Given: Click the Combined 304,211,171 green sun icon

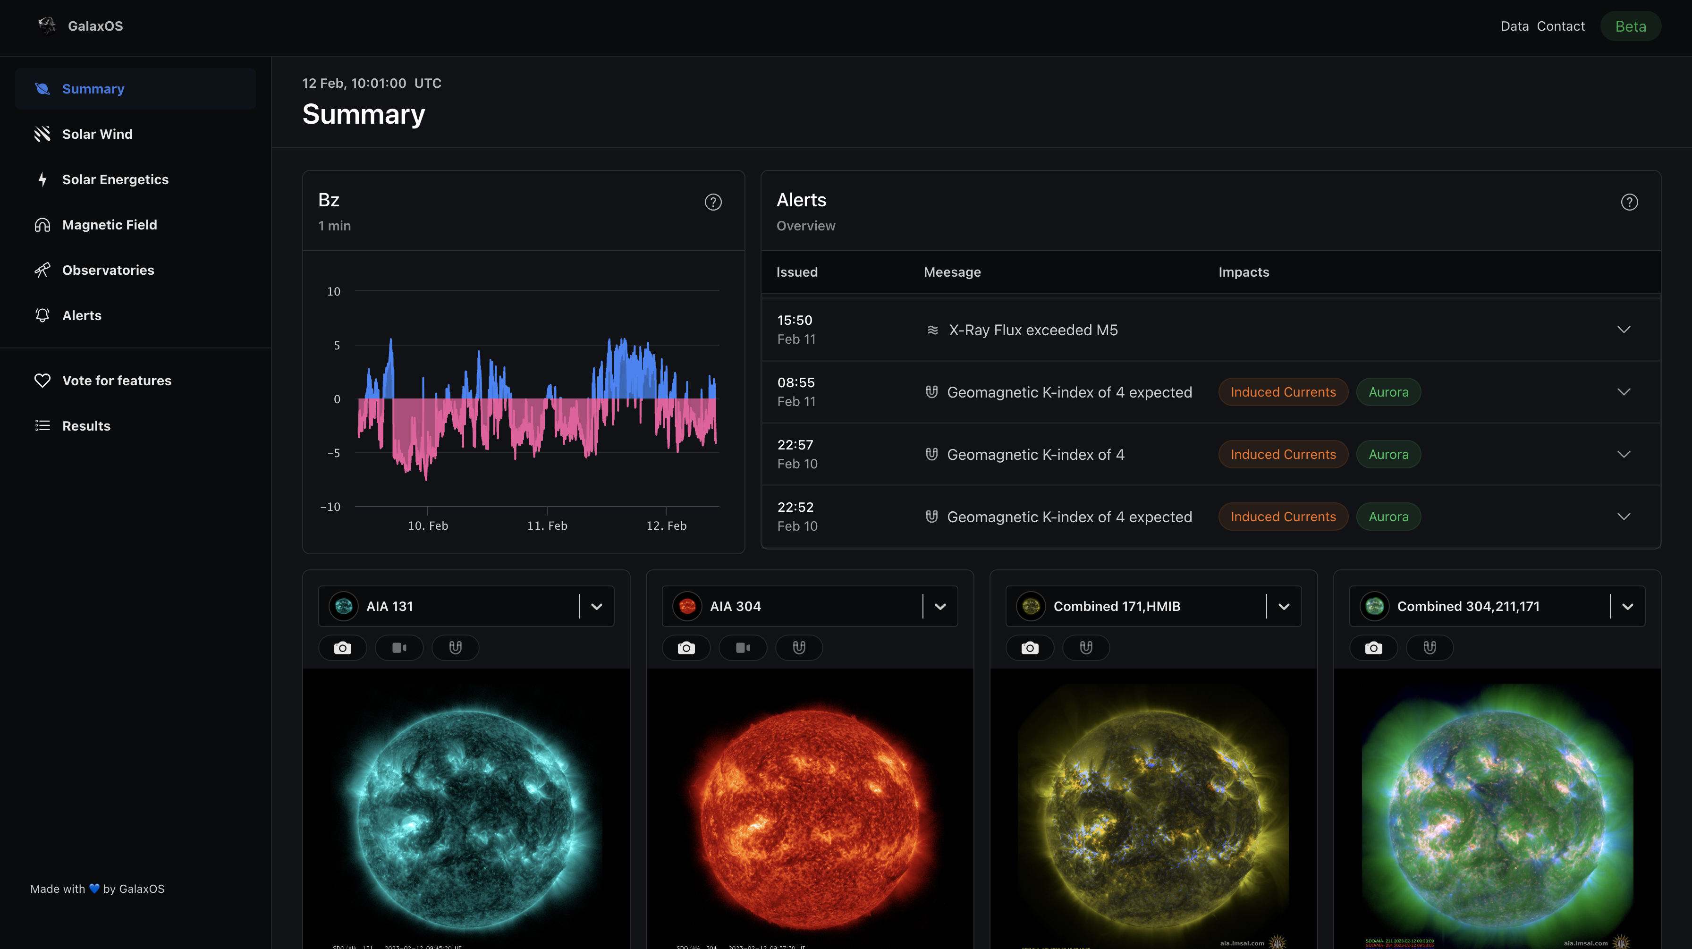Looking at the screenshot, I should pyautogui.click(x=1374, y=606).
